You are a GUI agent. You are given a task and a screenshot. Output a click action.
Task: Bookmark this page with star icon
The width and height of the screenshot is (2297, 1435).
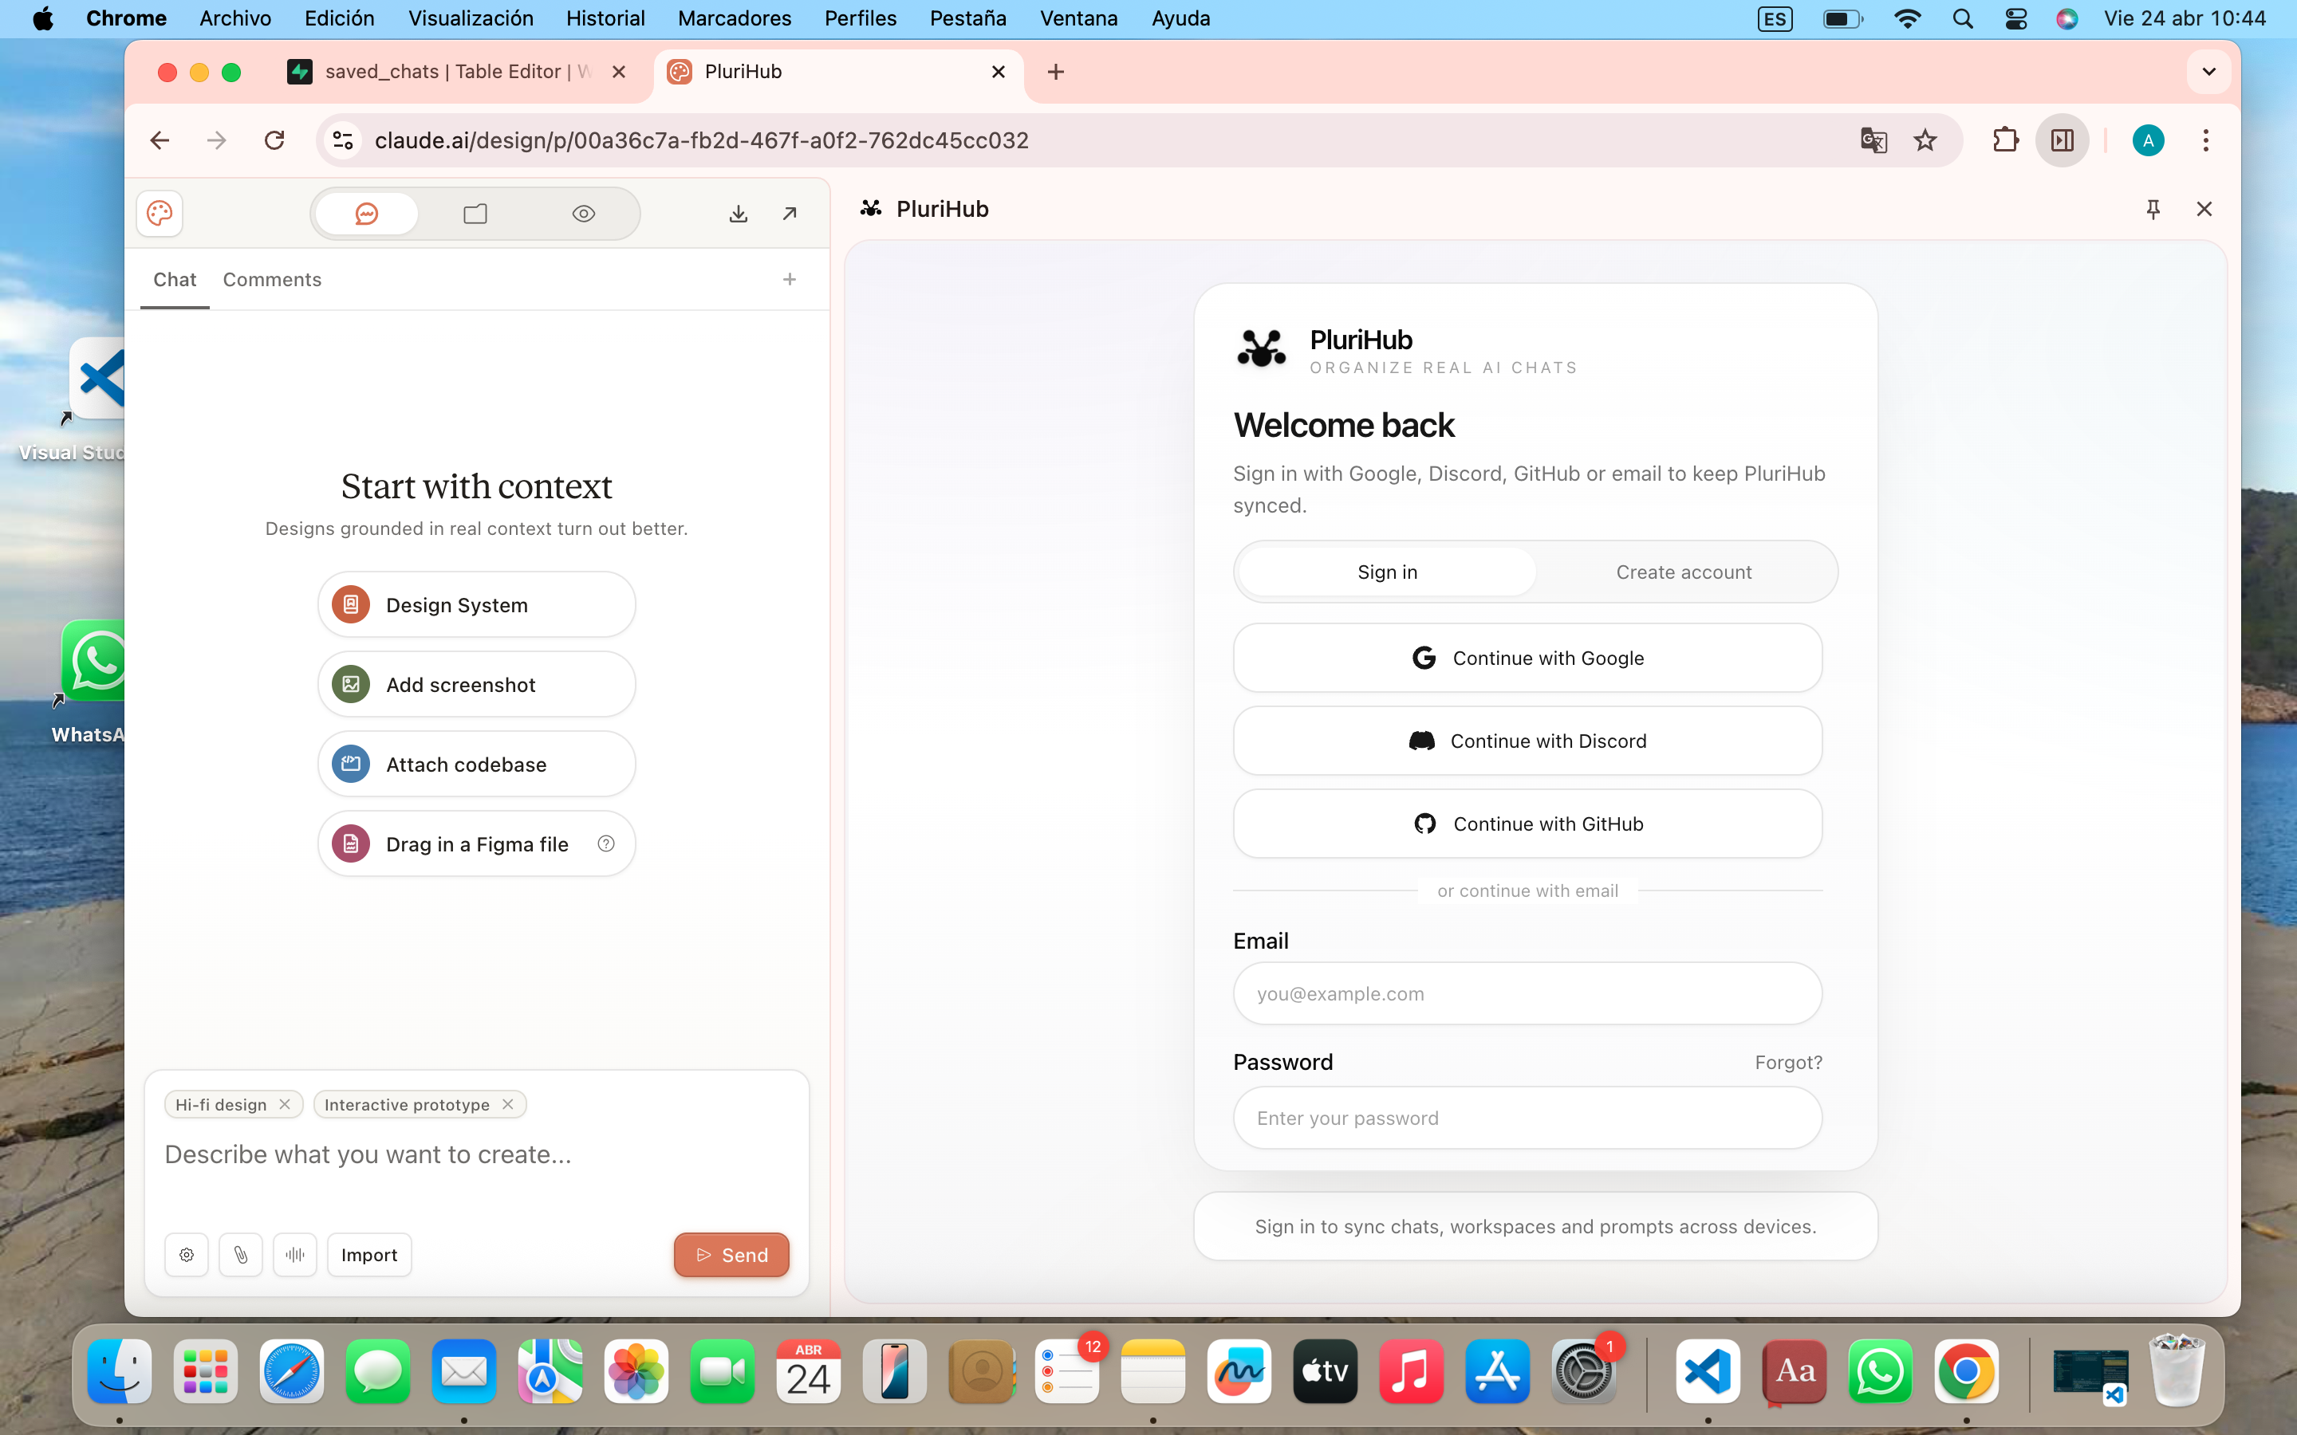point(1925,140)
